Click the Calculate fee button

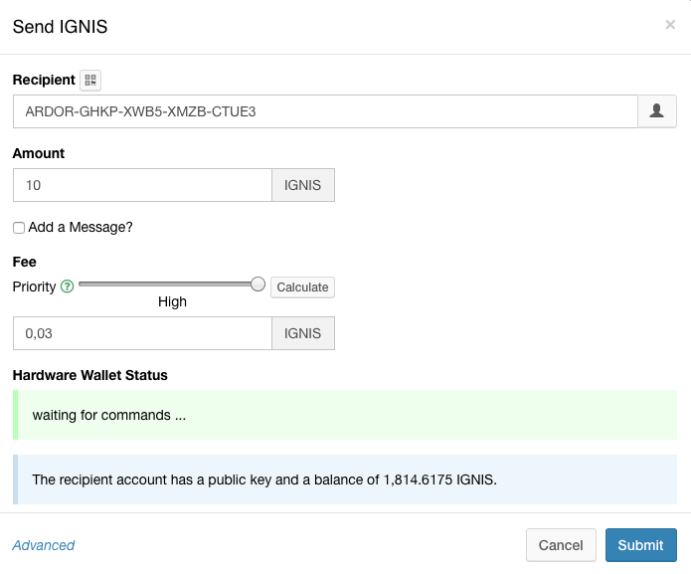point(302,287)
